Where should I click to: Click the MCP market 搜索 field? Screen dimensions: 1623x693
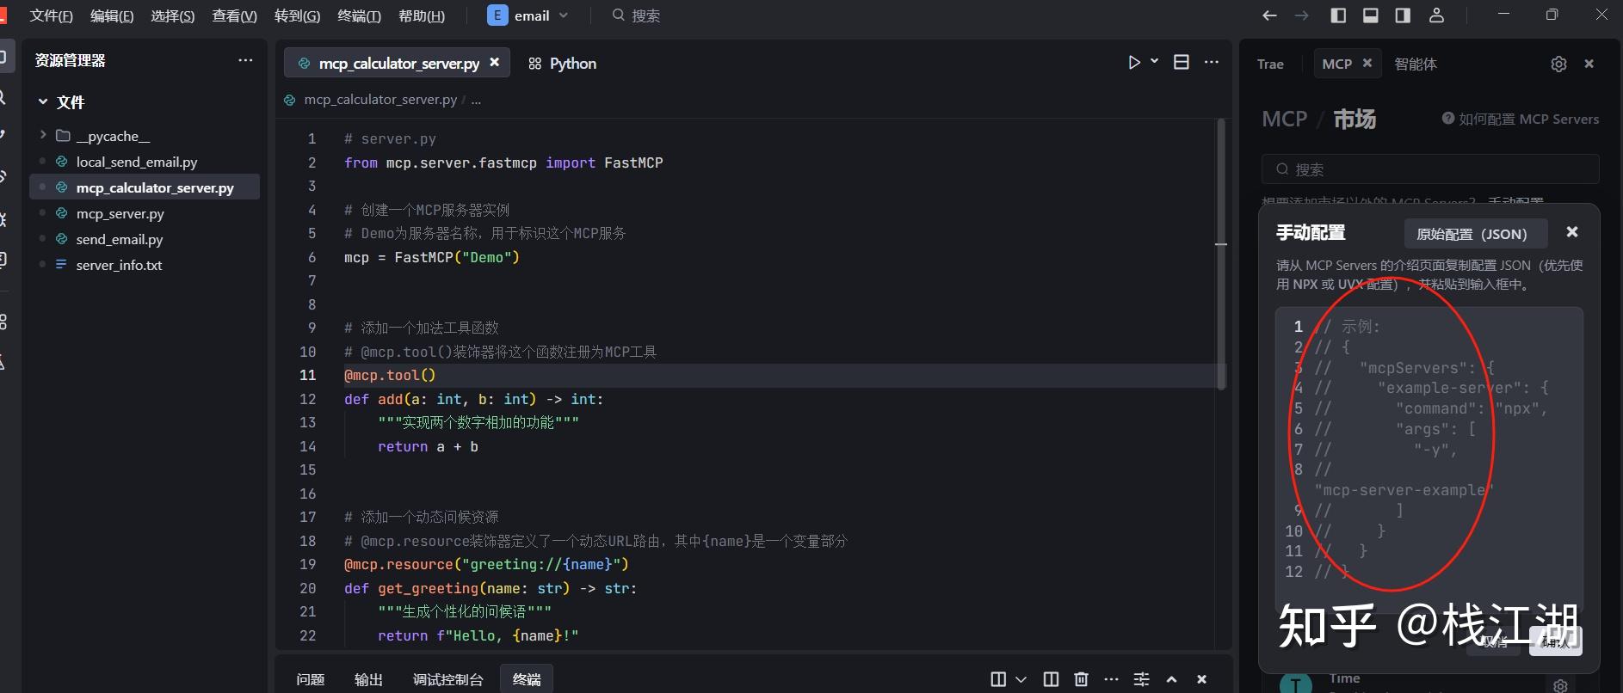tap(1430, 169)
